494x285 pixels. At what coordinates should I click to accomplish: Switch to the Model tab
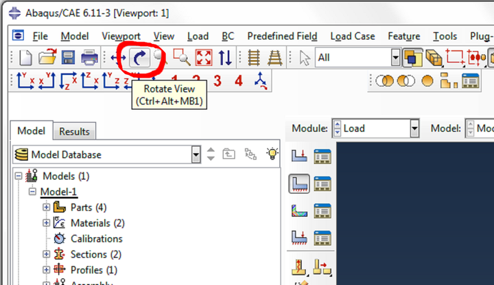31,131
